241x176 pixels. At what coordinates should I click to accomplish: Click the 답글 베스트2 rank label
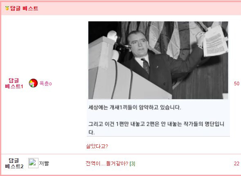tap(14, 163)
